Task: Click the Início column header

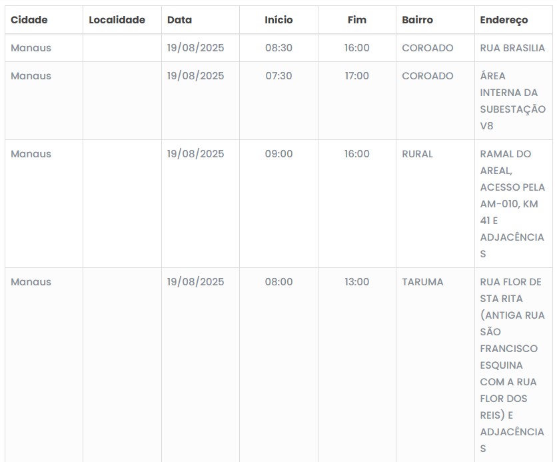Action: pyautogui.click(x=278, y=20)
